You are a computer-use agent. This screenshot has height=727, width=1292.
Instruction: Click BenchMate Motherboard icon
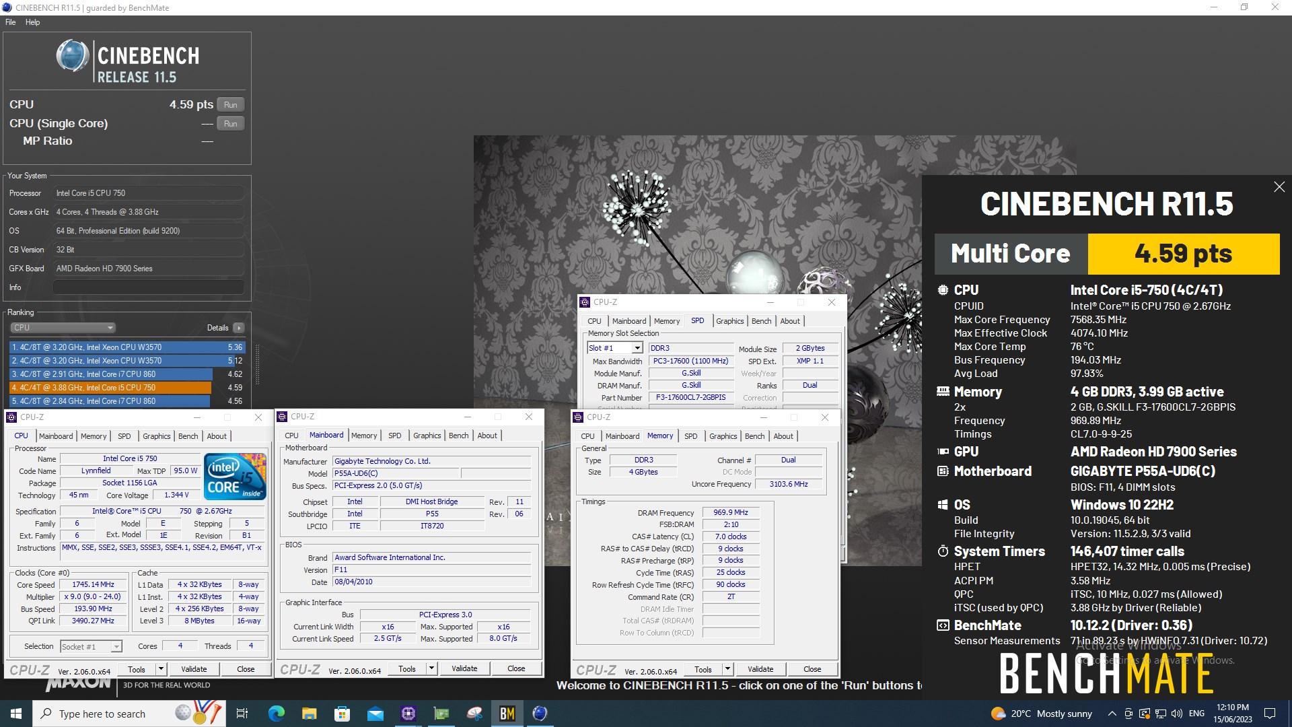point(943,471)
